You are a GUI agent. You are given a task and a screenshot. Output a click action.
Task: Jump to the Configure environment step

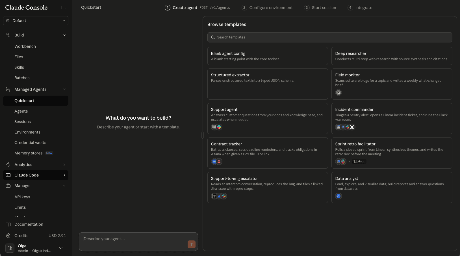[267, 8]
